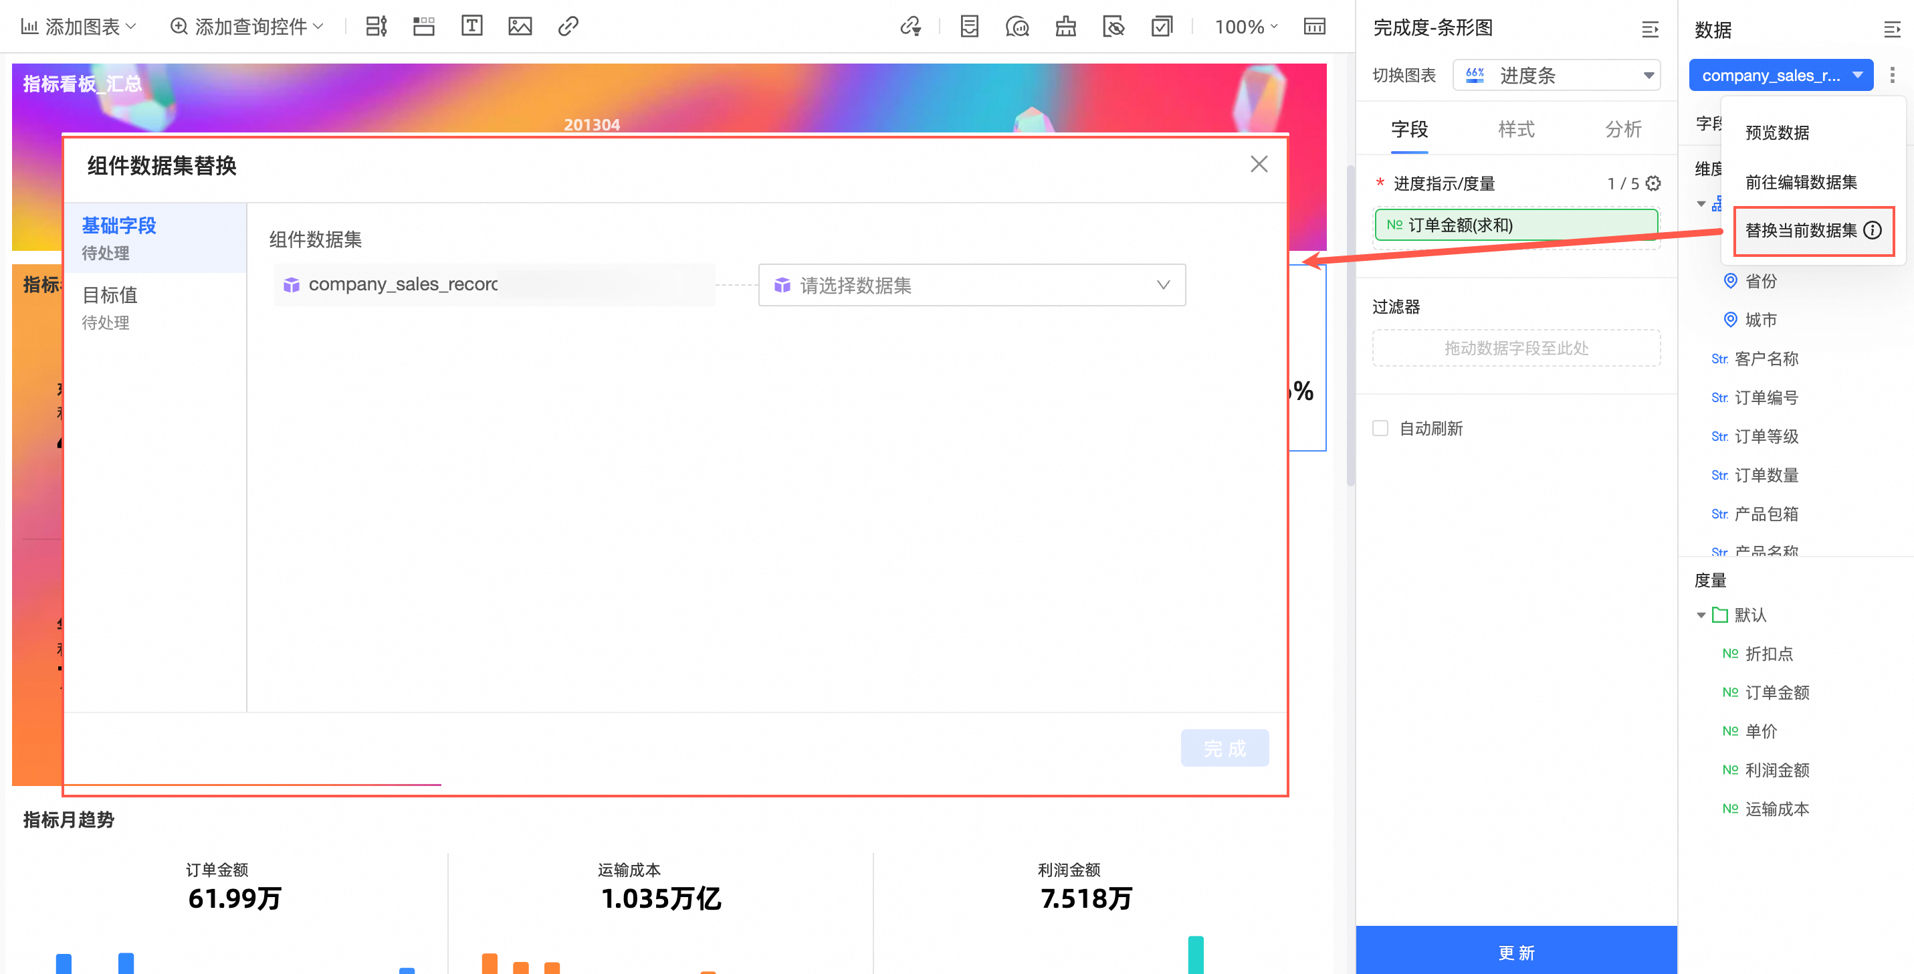Screen dimensions: 1914x974
Task: Click the gear icon beside 1 / 5
Action: click(1653, 183)
